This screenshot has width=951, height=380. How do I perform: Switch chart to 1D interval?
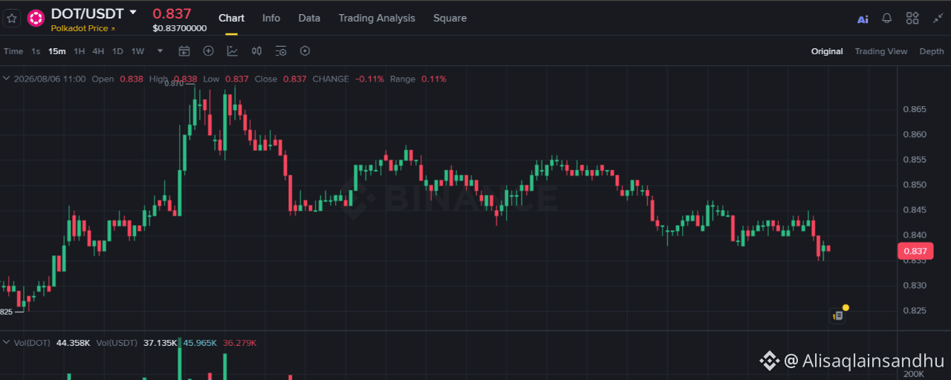tap(117, 51)
